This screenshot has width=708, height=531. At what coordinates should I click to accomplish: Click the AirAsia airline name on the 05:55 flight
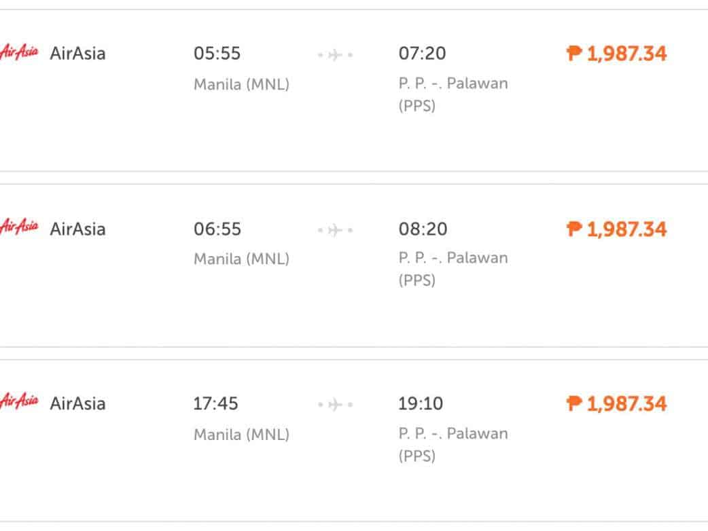77,54
